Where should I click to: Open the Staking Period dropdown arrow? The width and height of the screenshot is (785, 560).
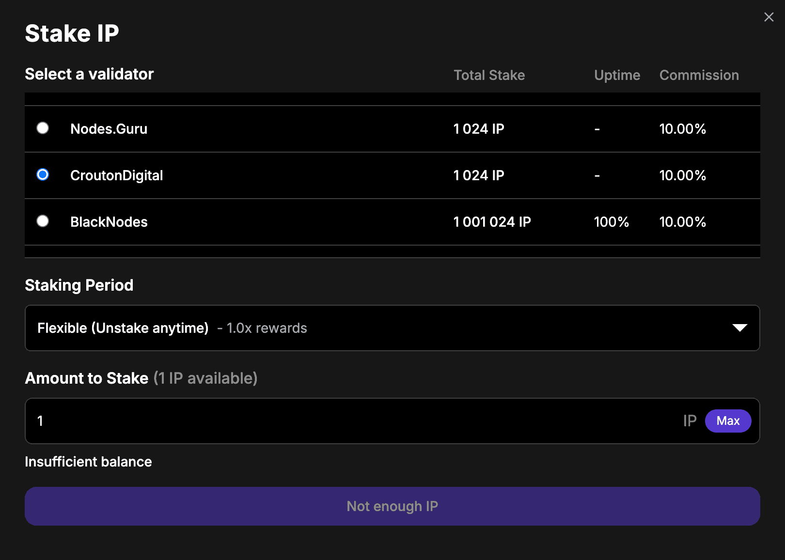pos(739,328)
